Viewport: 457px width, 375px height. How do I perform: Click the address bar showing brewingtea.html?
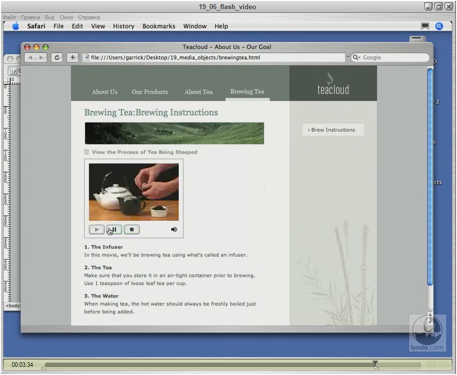click(213, 57)
